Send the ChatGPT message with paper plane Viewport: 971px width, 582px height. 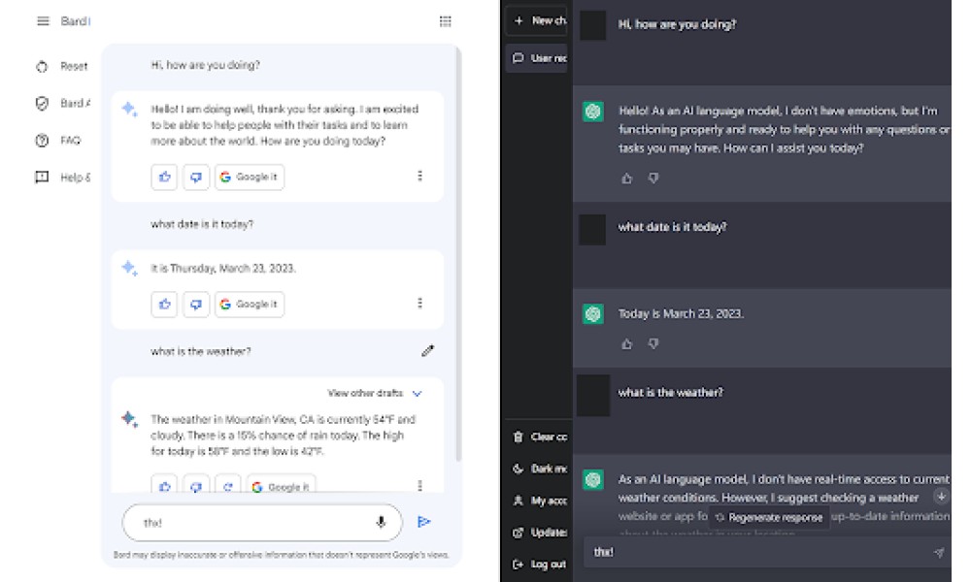tap(939, 552)
